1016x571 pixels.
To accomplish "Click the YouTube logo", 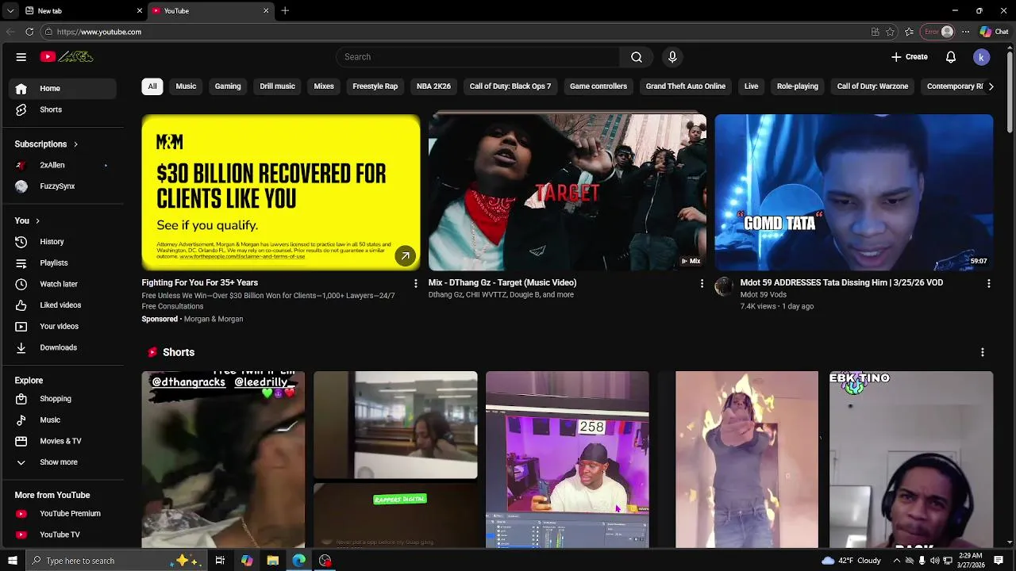I will pos(67,57).
